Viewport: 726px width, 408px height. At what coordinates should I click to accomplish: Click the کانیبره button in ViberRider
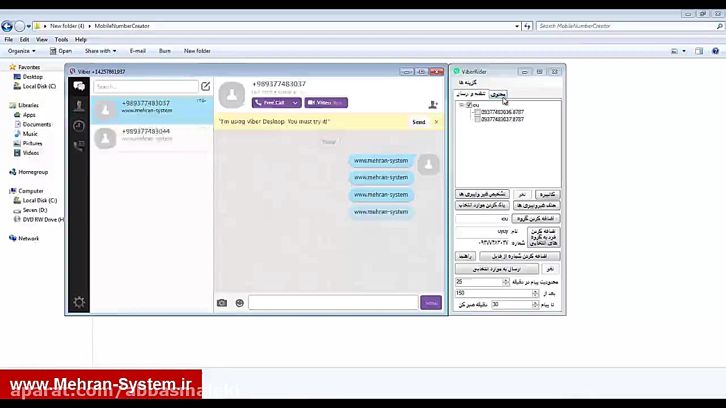(x=547, y=194)
